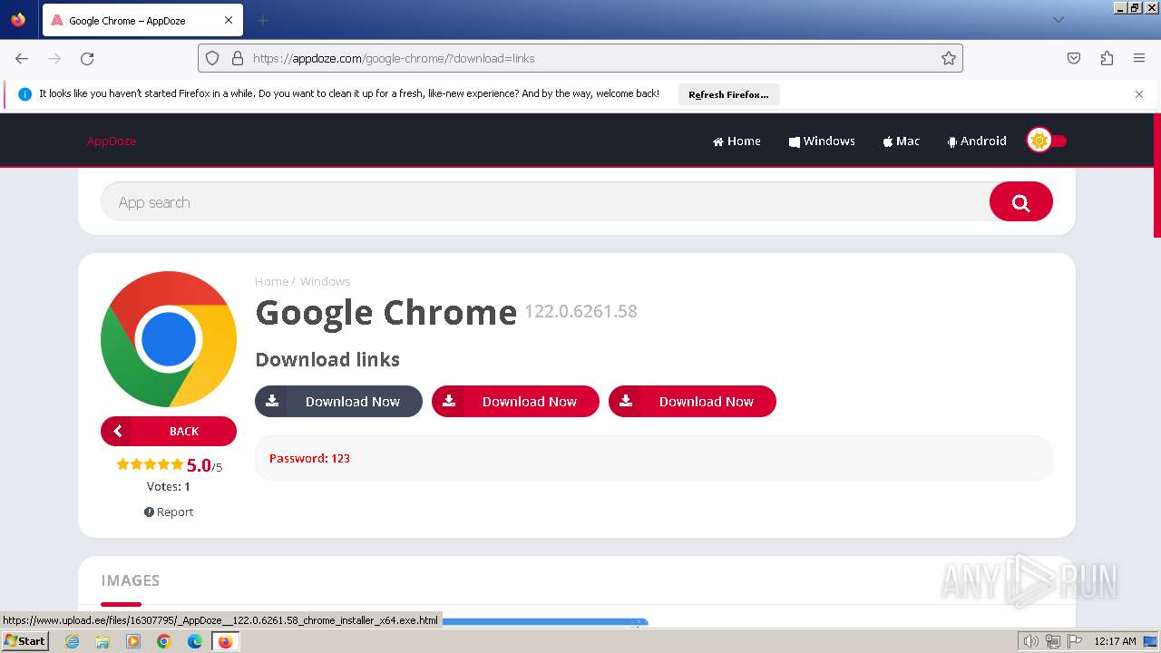Launch Microsoft Edge from the taskbar
Image resolution: width=1161 pixels, height=653 pixels.
[195, 641]
